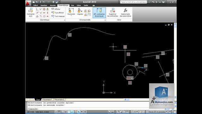Open the dropdown arrow beside Help icon

coord(166,2)
